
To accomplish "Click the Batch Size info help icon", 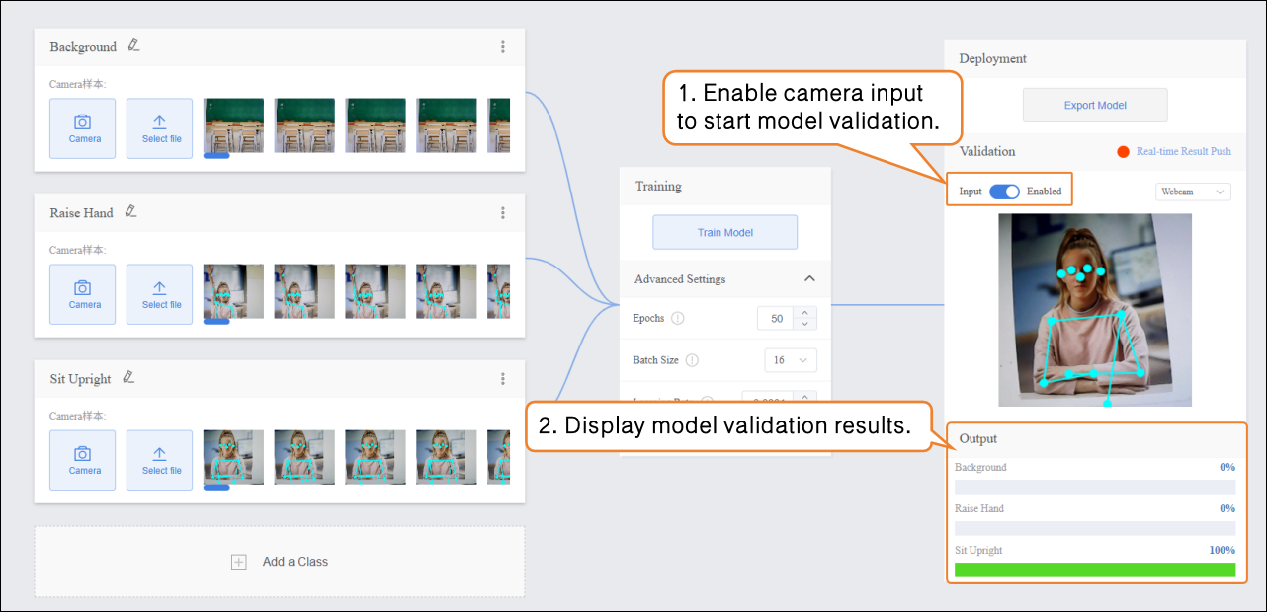I will click(692, 360).
